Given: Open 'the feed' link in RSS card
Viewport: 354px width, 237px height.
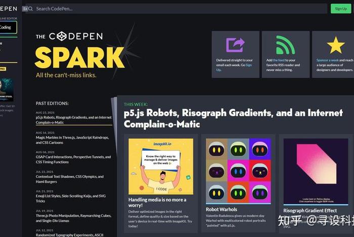Looking at the screenshot, I should click(x=279, y=61).
